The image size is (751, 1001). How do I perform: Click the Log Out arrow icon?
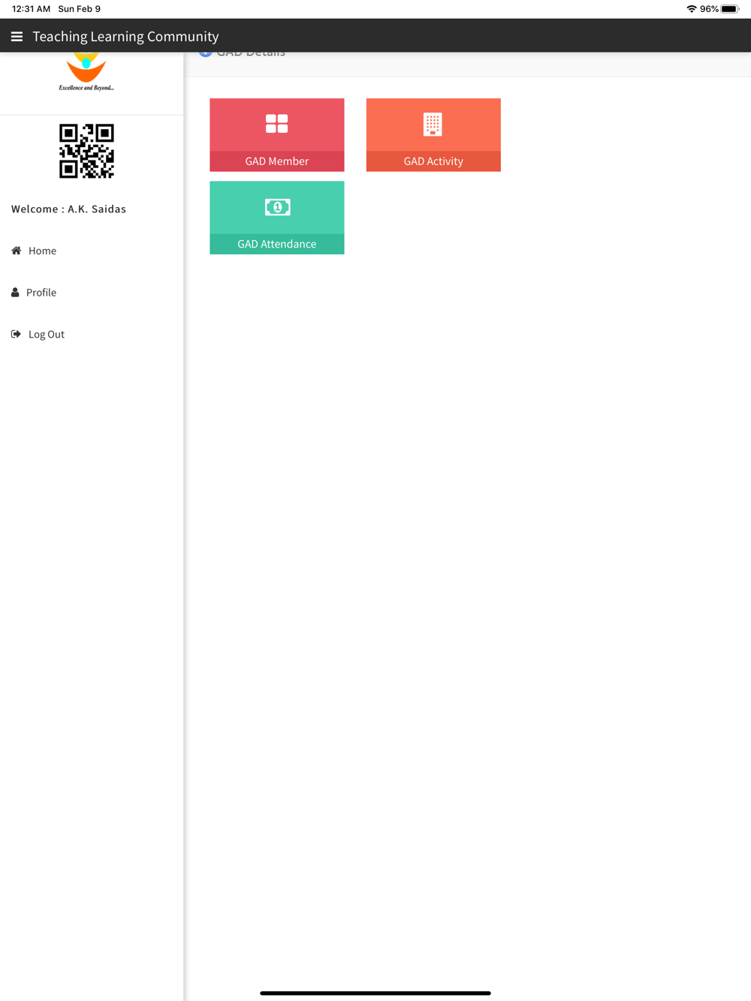pos(16,334)
